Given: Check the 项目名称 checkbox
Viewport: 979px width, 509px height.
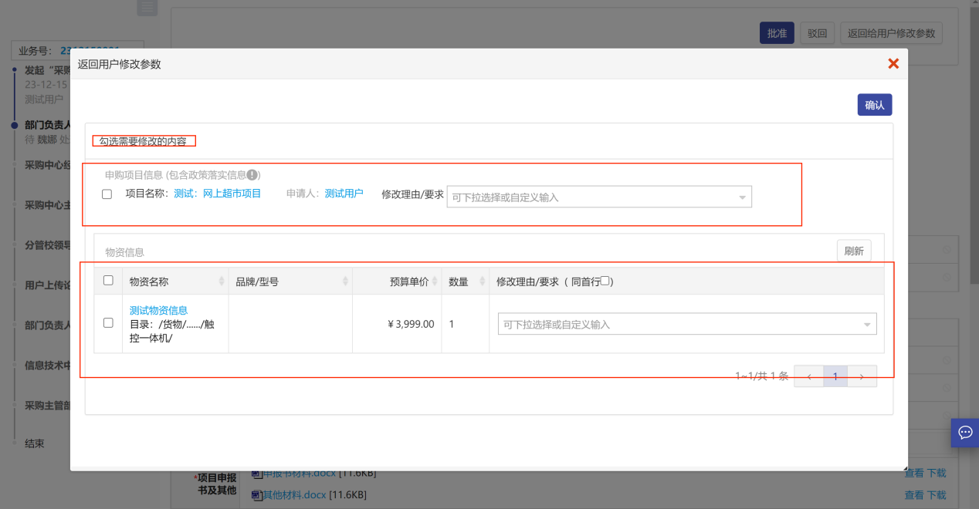Looking at the screenshot, I should [x=107, y=194].
